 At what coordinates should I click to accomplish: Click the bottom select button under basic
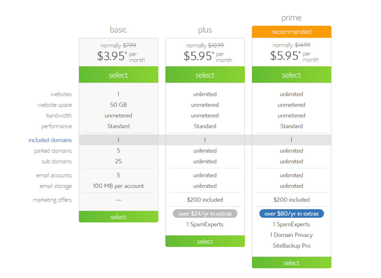118,217
